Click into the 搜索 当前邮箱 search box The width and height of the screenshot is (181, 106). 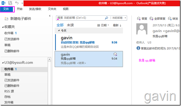point(80,18)
